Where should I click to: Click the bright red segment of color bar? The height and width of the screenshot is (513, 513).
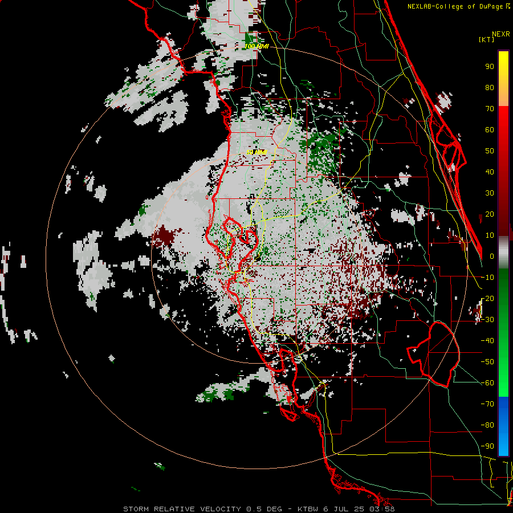point(503,121)
